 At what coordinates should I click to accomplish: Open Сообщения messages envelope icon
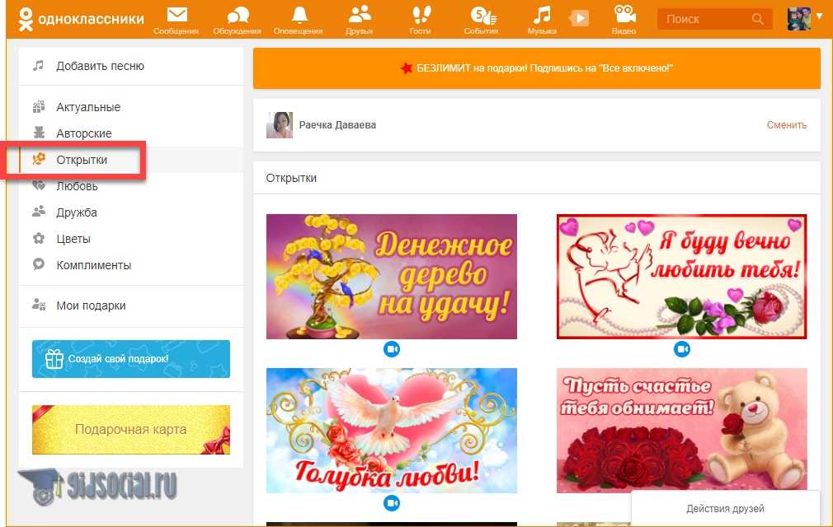[x=176, y=16]
